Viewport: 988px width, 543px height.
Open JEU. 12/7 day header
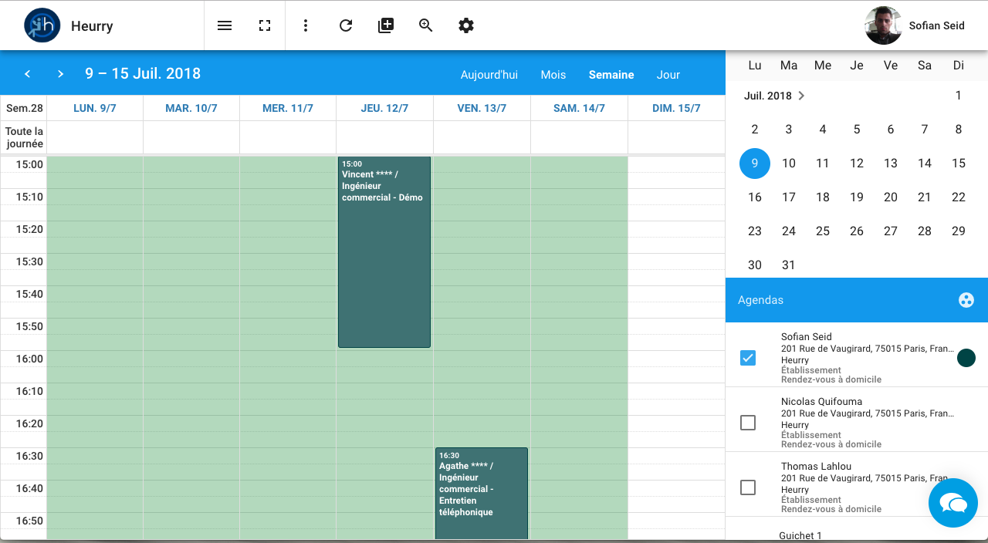coord(384,108)
